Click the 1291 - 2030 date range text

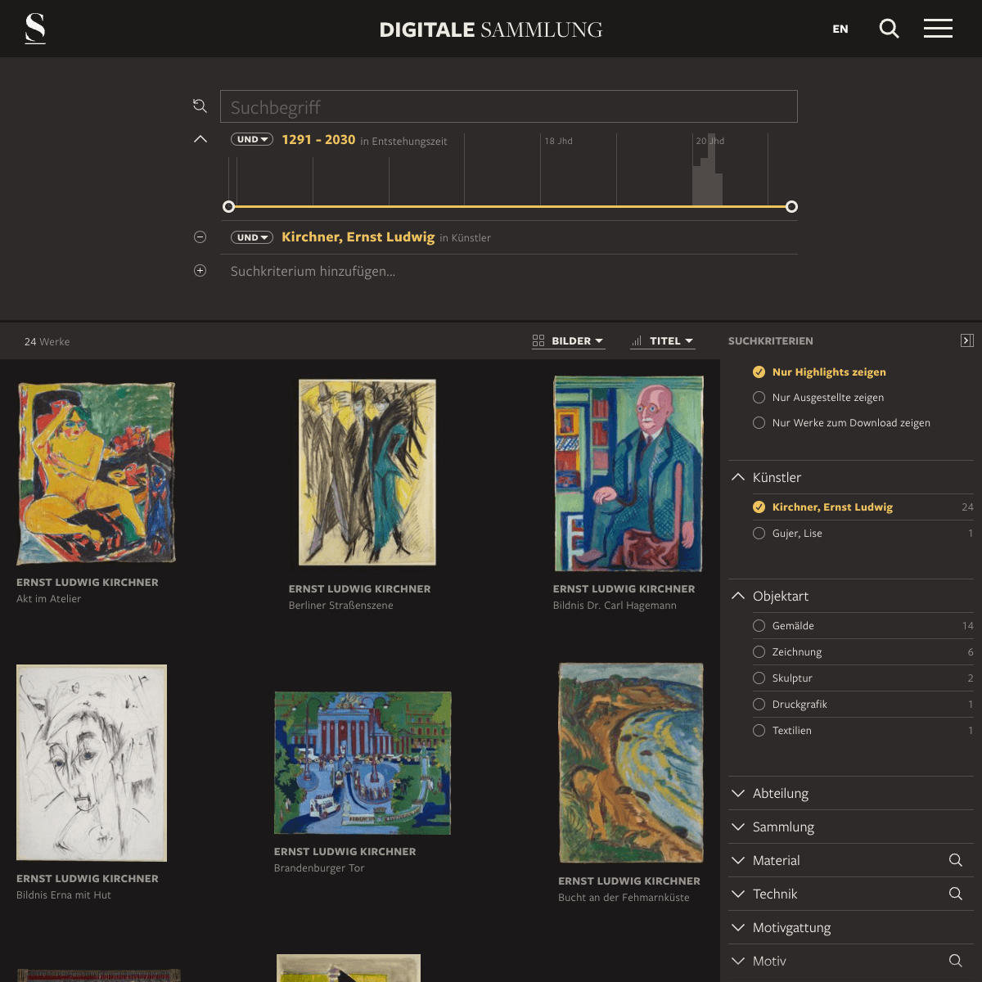click(318, 140)
